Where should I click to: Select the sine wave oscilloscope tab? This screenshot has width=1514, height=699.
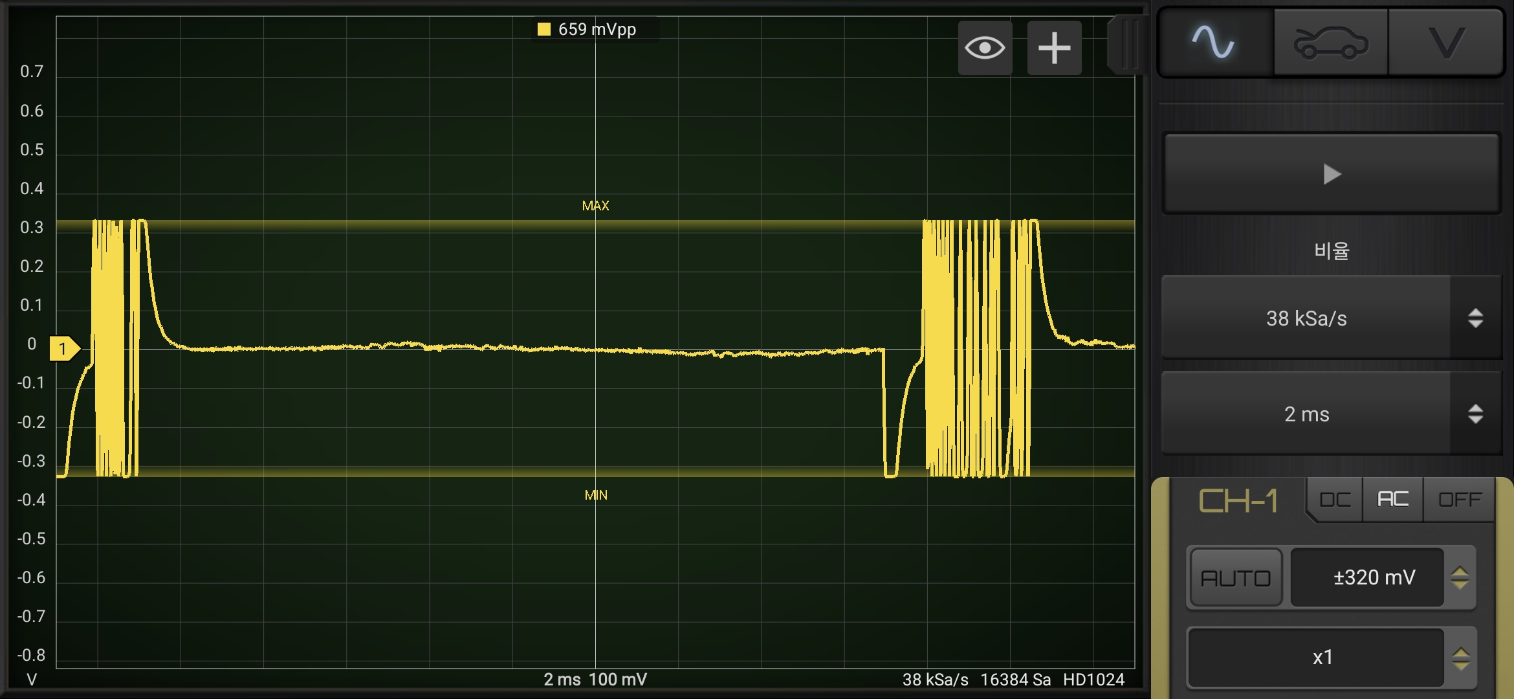point(1214,43)
